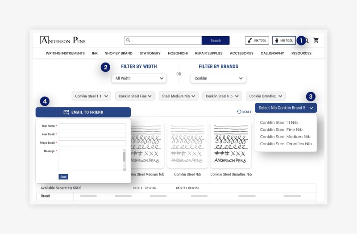Click the magnifier icon in search box
357x234 pixels.
click(128, 40)
